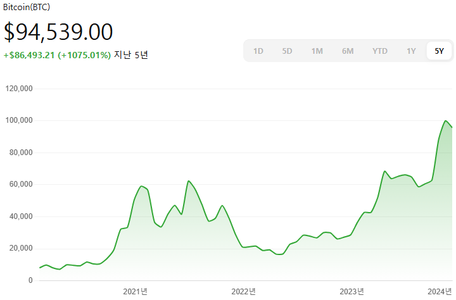Select the YTD range tab
This screenshot has width=456, height=300.
point(380,51)
